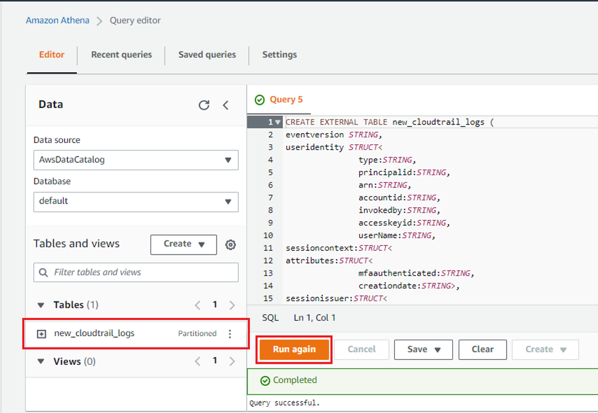
Task: Click the Cancel button
Action: point(362,350)
